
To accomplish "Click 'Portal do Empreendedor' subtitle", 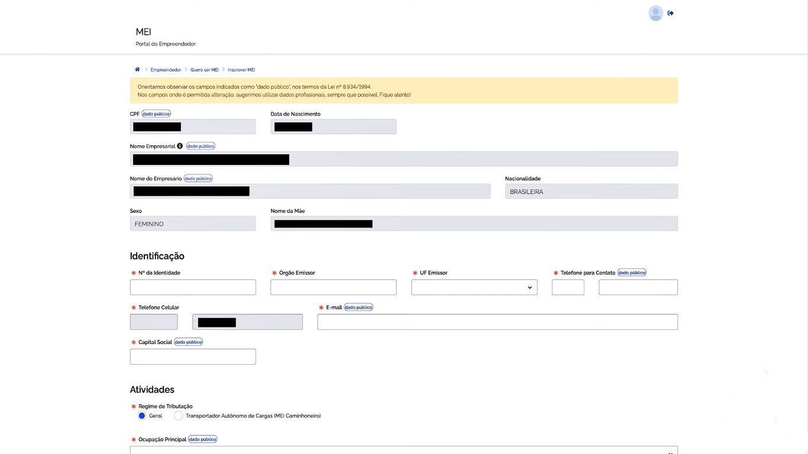I will pyautogui.click(x=166, y=44).
